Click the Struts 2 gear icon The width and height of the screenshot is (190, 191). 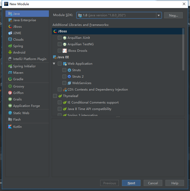[x=69, y=77]
